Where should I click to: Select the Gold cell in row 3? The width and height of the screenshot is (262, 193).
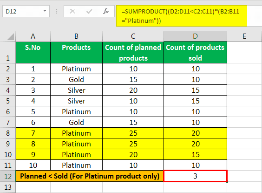[x=76, y=79]
